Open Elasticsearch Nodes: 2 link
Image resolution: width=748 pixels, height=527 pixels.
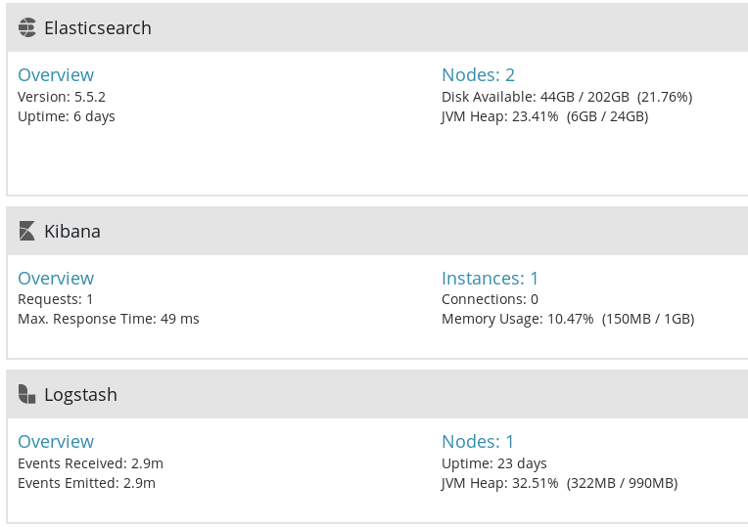478,75
